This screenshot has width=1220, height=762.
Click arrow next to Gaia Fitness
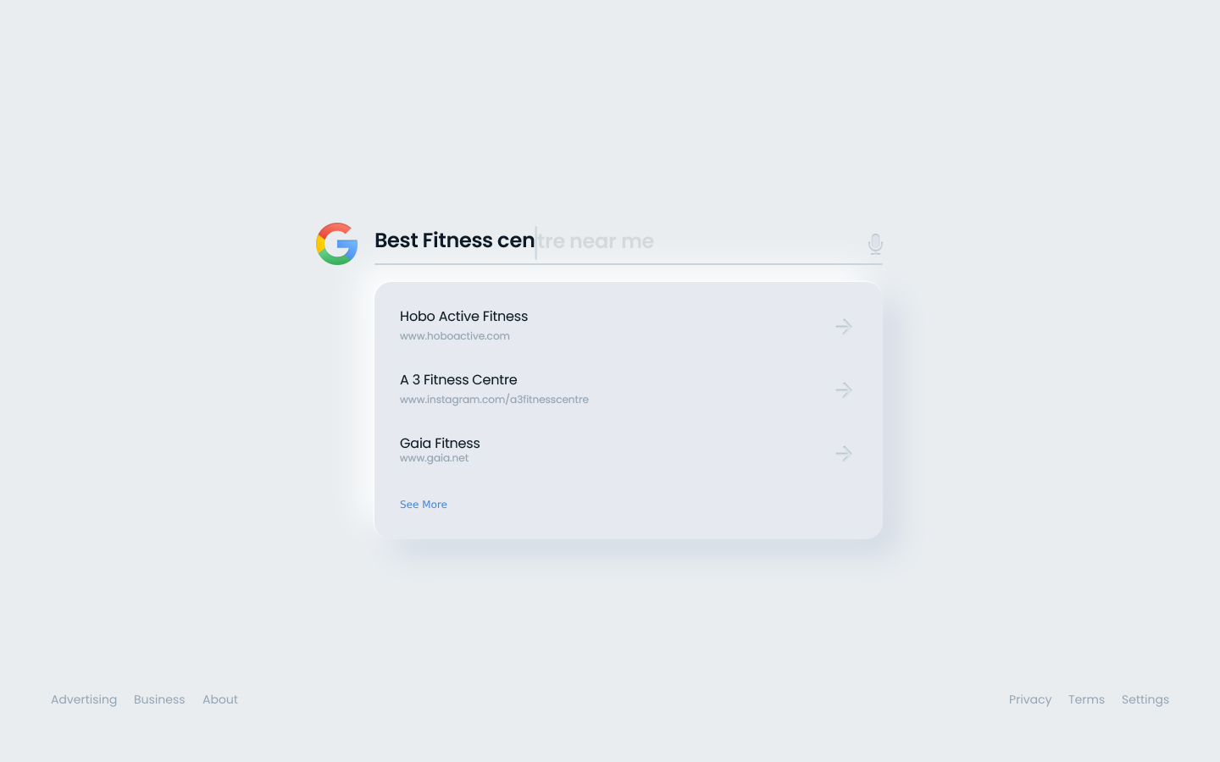coord(843,453)
